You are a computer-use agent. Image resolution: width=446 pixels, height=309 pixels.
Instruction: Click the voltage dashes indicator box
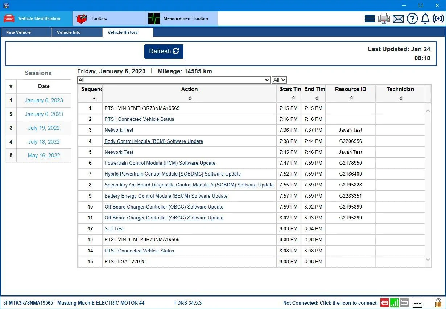[417, 302]
